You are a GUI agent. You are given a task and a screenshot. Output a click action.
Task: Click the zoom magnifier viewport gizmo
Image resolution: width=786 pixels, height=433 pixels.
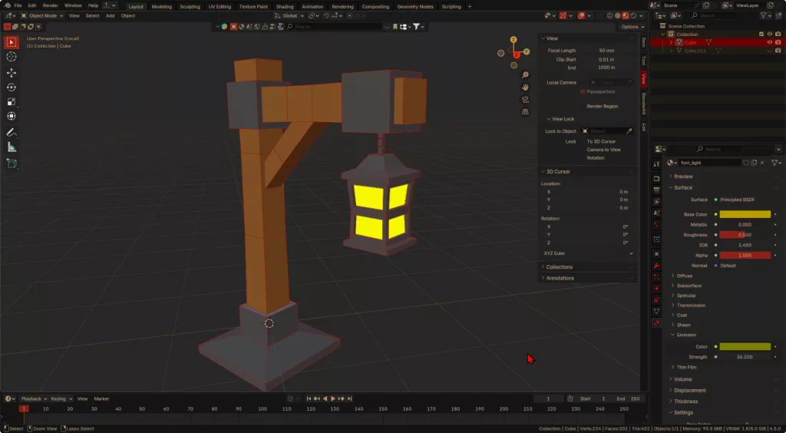click(525, 75)
